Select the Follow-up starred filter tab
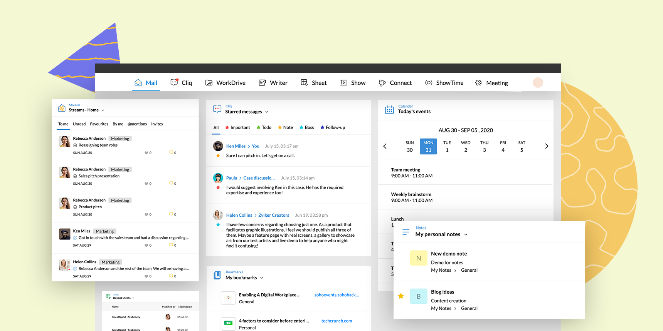This screenshot has width=663, height=331. pos(332,127)
